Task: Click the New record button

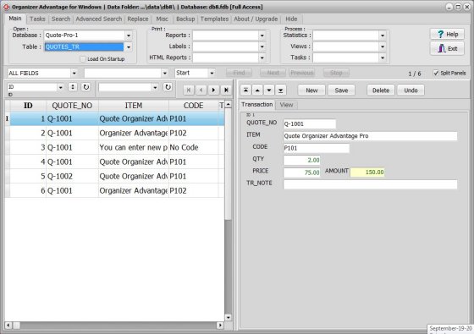Action: click(311, 90)
